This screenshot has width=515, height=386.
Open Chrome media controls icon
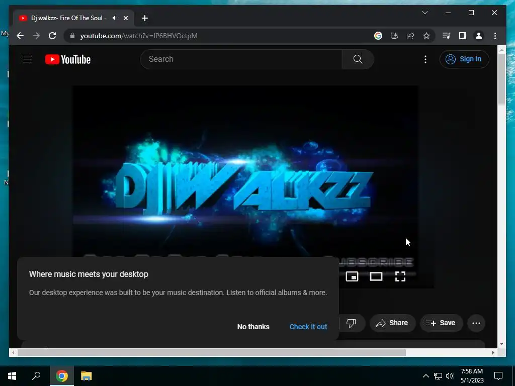[446, 36]
